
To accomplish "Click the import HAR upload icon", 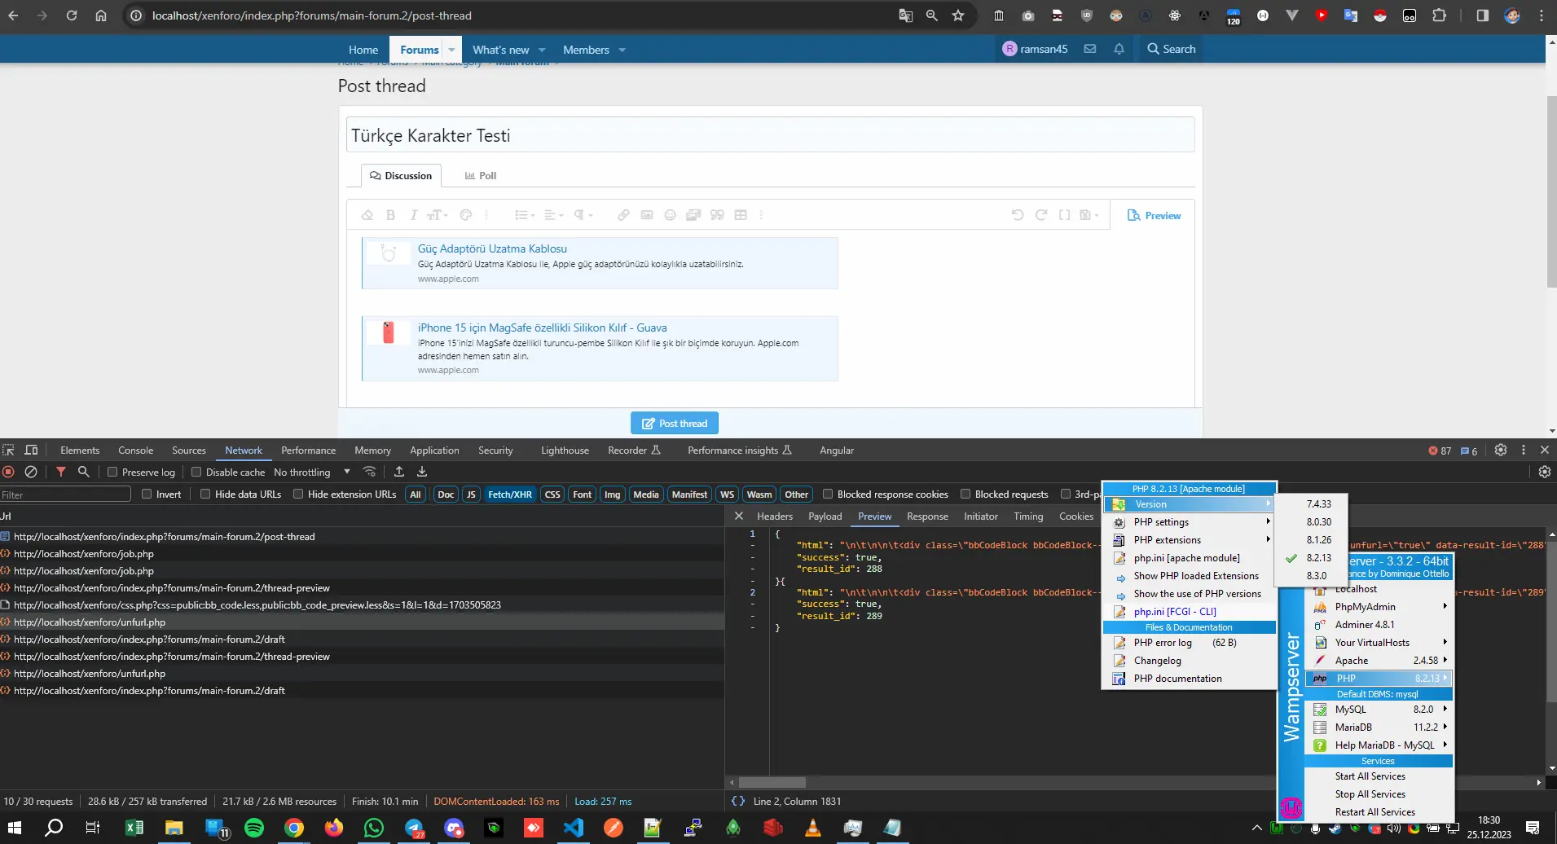I will [399, 472].
